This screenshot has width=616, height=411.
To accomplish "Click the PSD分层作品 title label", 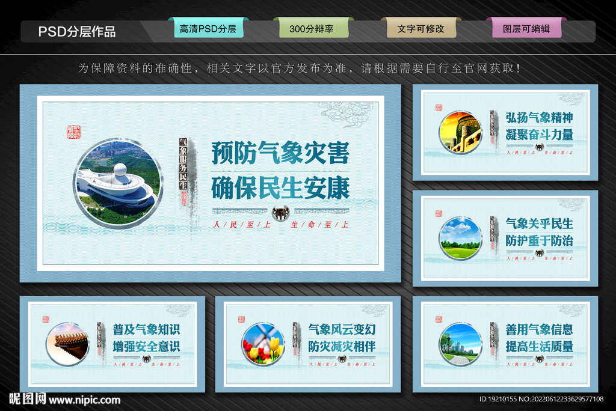I will [x=77, y=32].
